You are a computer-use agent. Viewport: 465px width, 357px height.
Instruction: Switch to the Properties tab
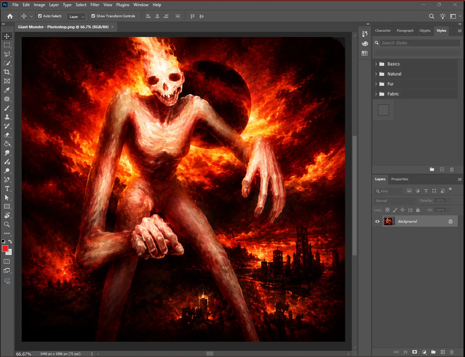click(x=400, y=179)
